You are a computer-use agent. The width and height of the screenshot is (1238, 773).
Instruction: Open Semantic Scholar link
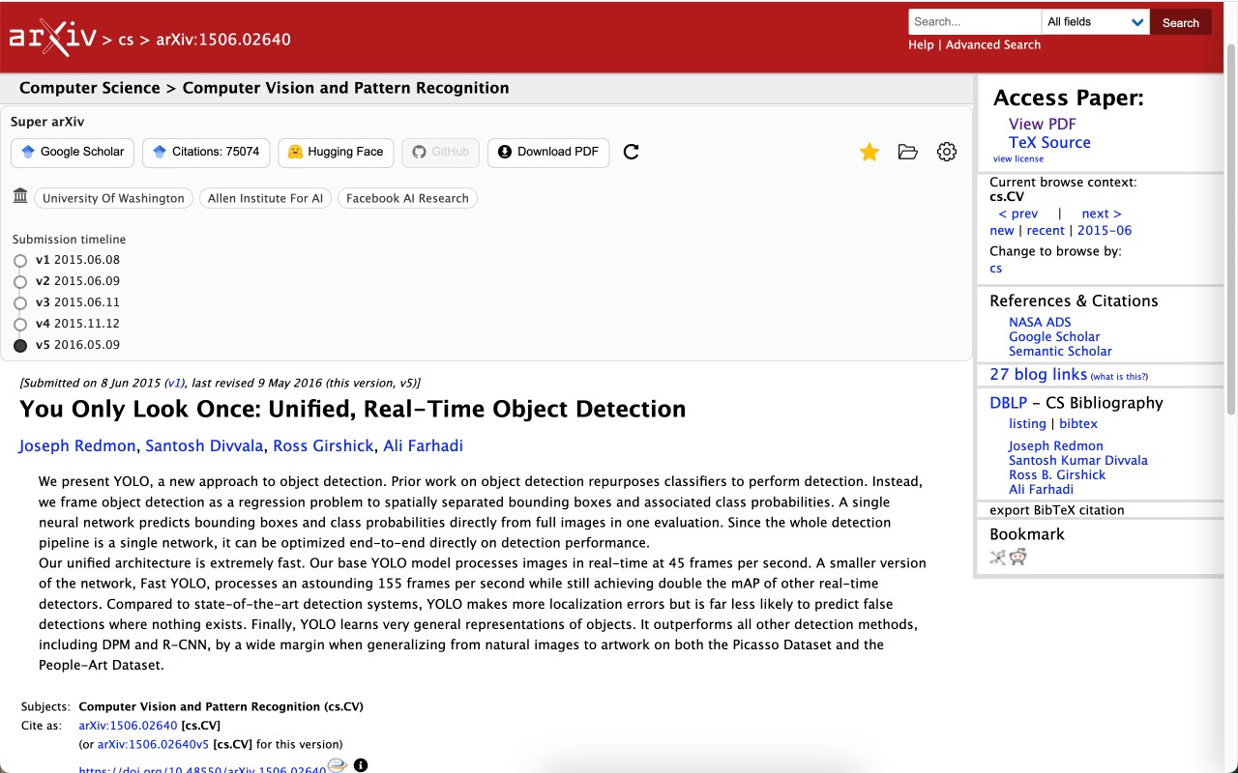point(1060,351)
